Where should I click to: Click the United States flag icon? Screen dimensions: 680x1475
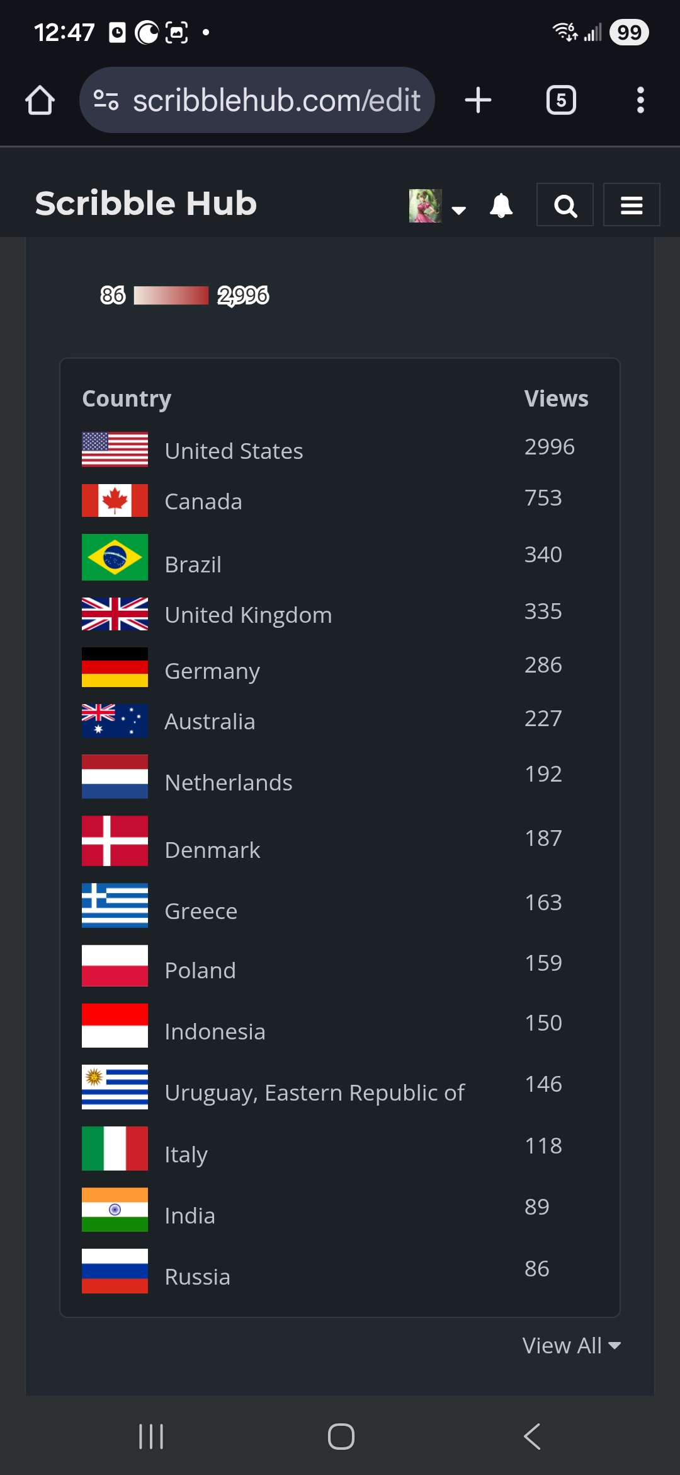click(115, 449)
